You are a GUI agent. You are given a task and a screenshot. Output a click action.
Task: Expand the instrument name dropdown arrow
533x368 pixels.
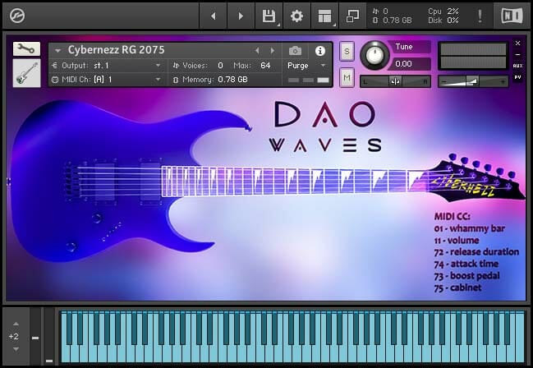pos(57,51)
